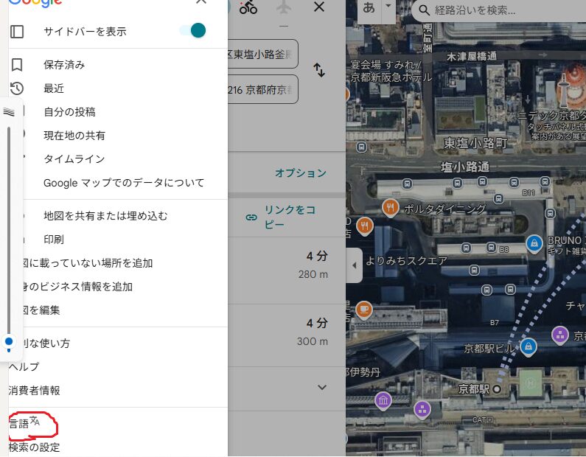Click the origin field 東塩小路釜殿
This screenshot has height=457, width=586.
pos(262,55)
